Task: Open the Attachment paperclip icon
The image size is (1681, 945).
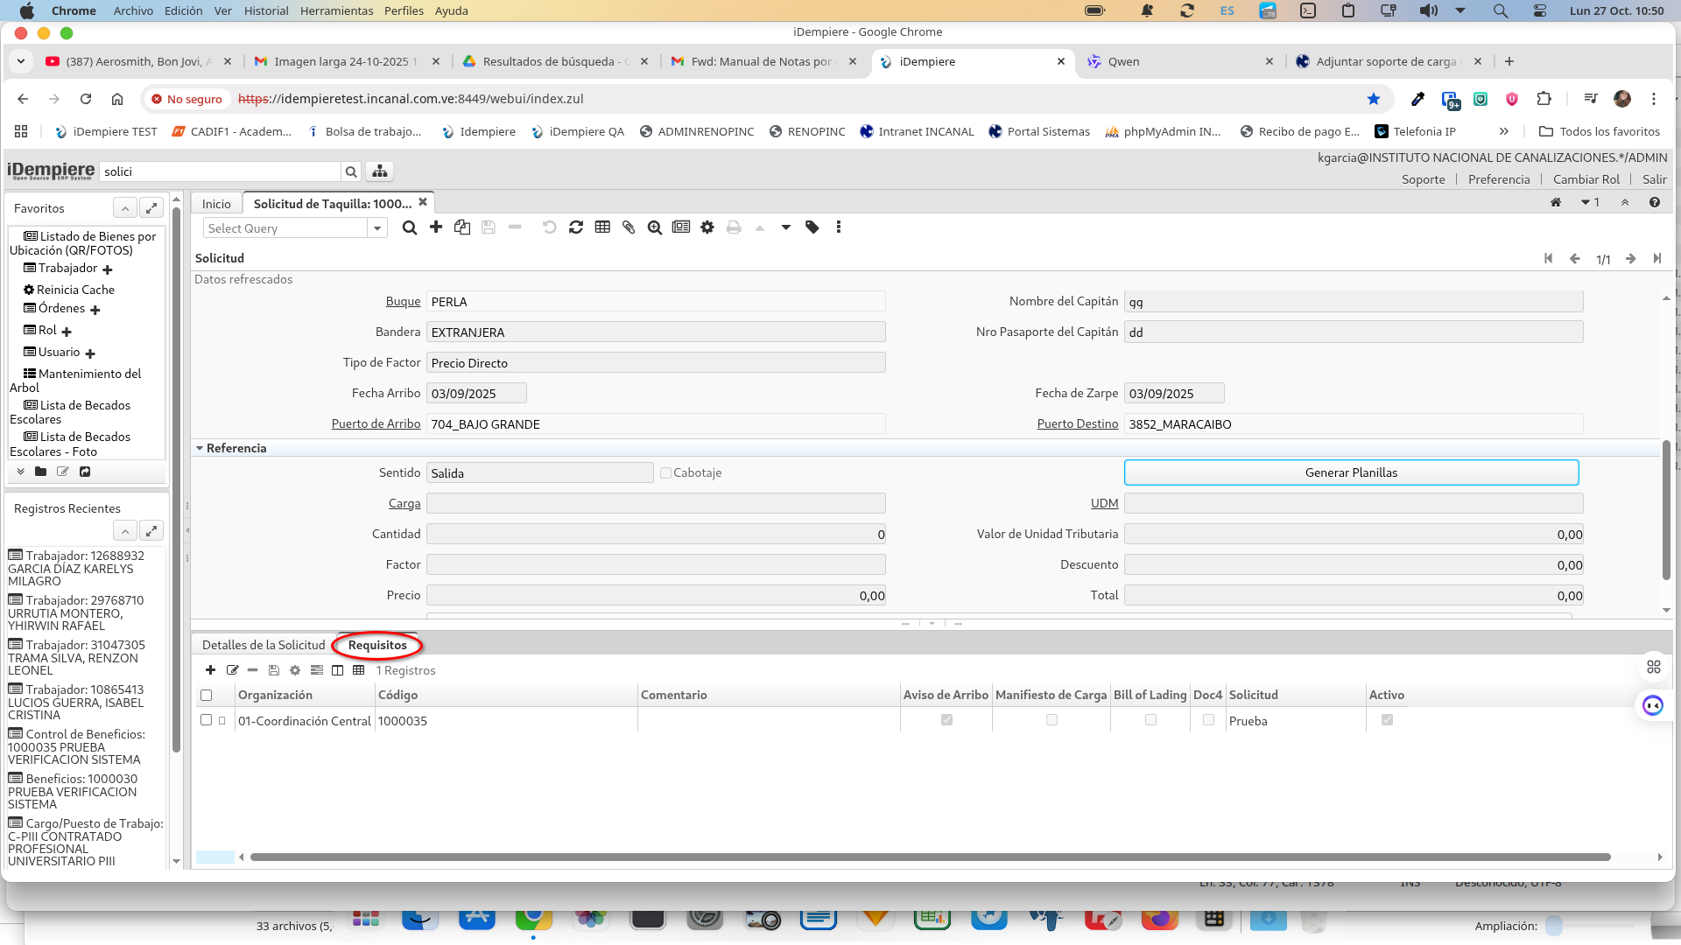Action: [629, 227]
